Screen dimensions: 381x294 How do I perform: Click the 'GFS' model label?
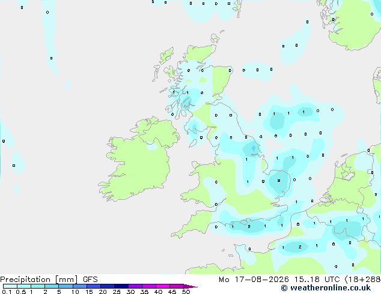pyautogui.click(x=90, y=280)
